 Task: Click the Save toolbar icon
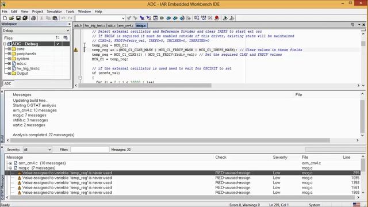(x=18, y=18)
